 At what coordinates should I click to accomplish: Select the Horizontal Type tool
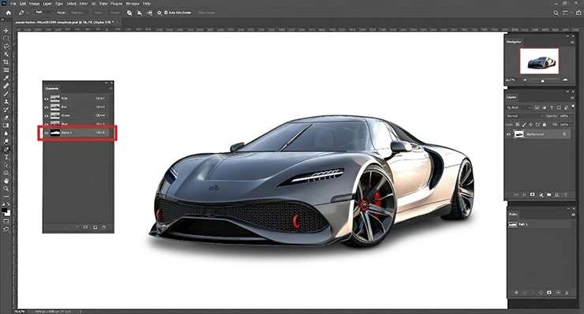pyautogui.click(x=6, y=157)
